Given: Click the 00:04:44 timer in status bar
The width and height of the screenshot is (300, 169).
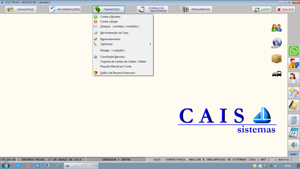Looking at the screenshot, I should pyautogui.click(x=8, y=160).
